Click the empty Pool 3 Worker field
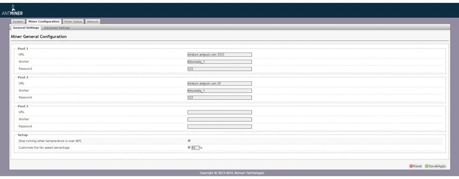Image resolution: width=459 pixels, height=179 pixels. point(219,119)
